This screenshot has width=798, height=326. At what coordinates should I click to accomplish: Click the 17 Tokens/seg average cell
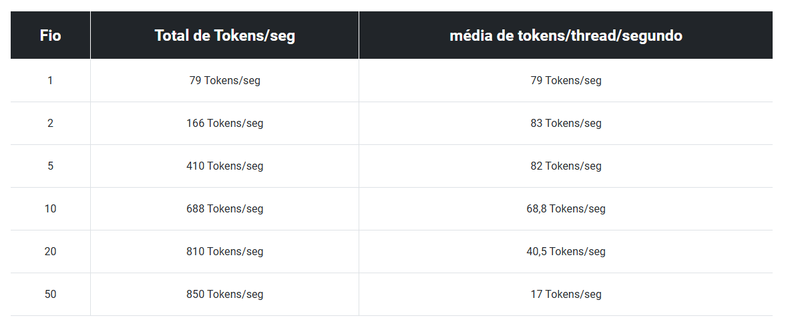tap(566, 295)
